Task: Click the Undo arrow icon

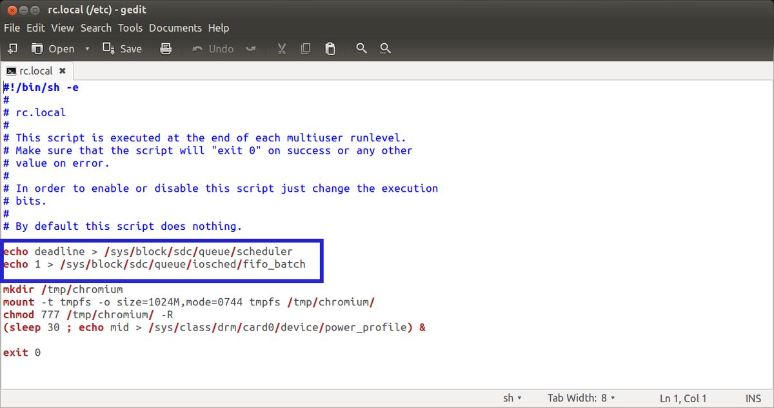Action: (x=213, y=48)
